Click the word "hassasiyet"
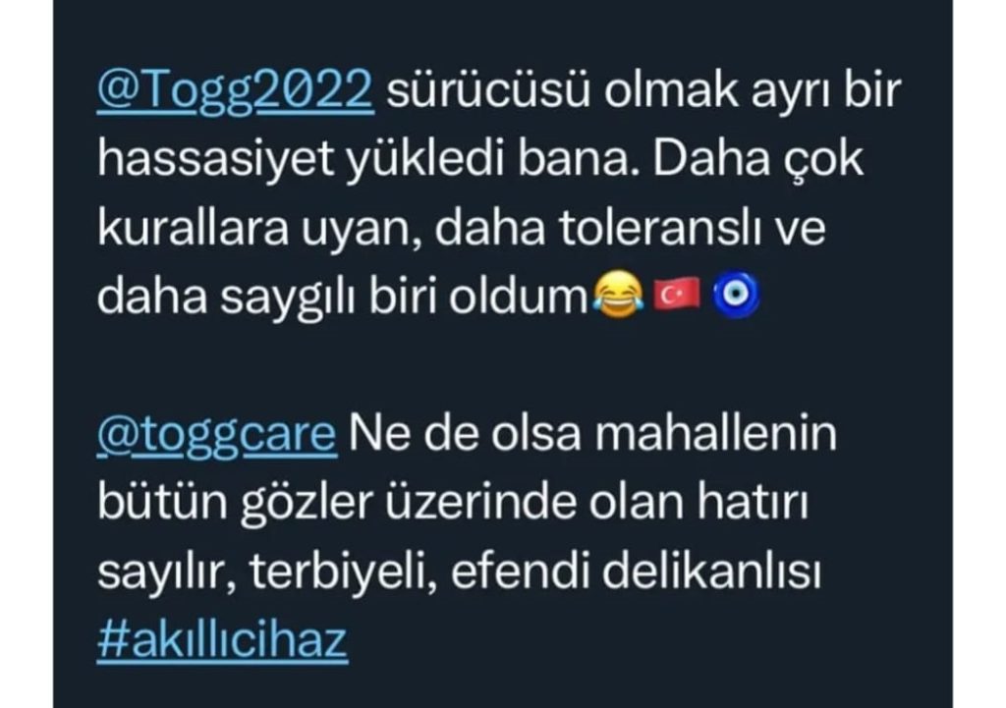Image resolution: width=1006 pixels, height=708 pixels. [x=215, y=160]
